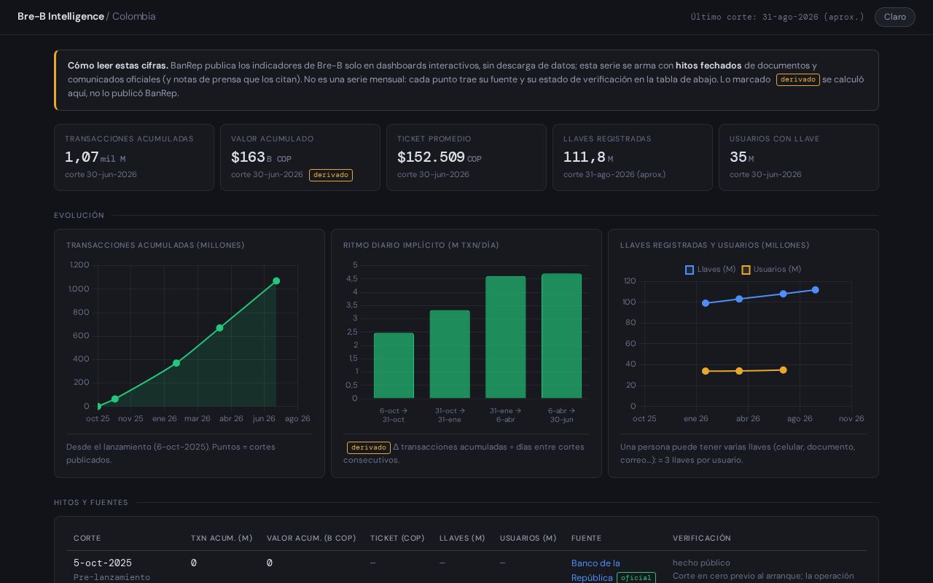The width and height of the screenshot is (933, 583).
Task: Click the Corte column header
Action: coord(87,539)
